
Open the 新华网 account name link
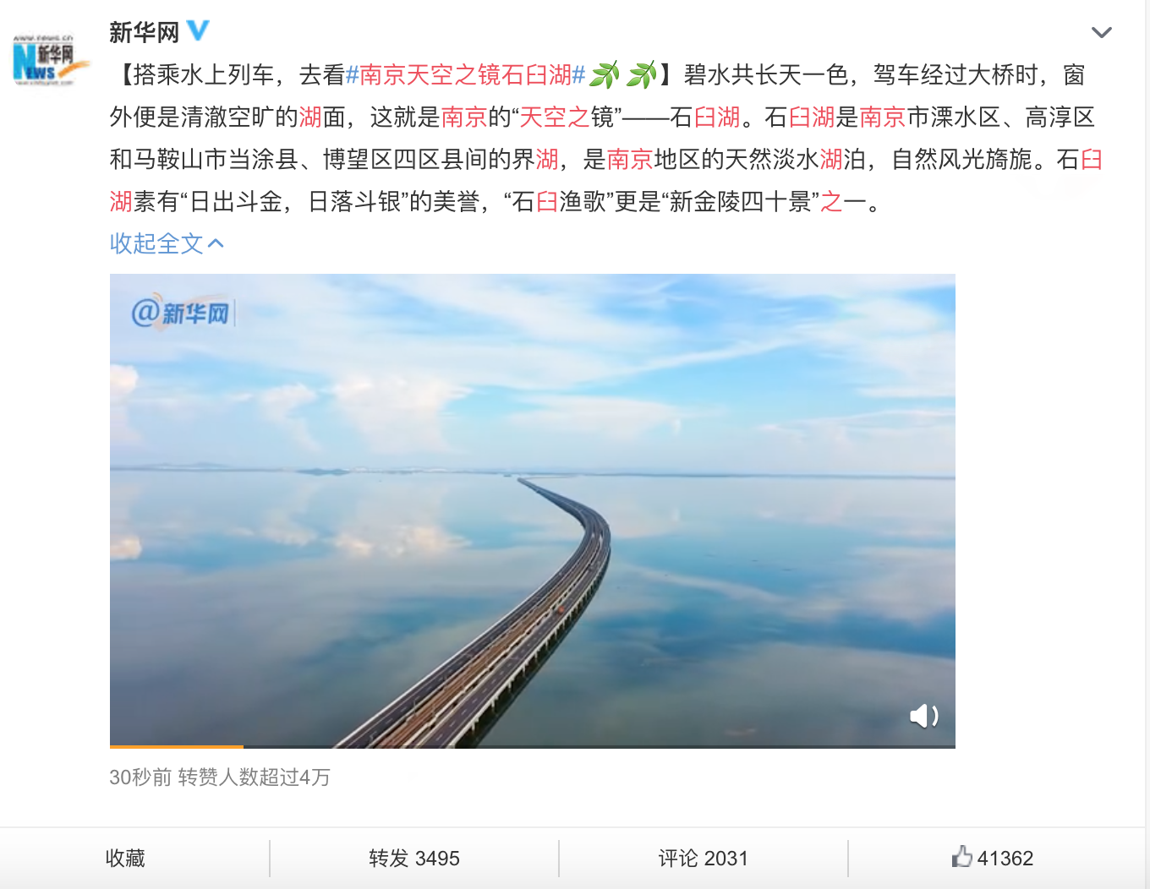(x=145, y=32)
